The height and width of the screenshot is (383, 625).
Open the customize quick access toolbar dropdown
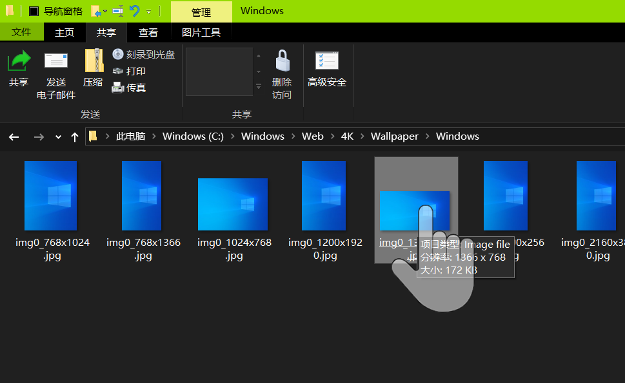[149, 12]
